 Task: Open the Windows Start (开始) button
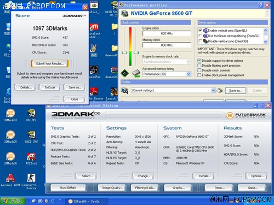(x=13, y=201)
